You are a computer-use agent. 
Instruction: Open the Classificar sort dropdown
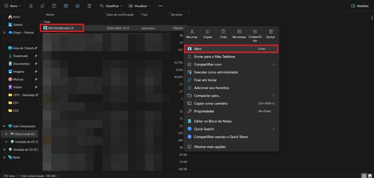[111, 6]
